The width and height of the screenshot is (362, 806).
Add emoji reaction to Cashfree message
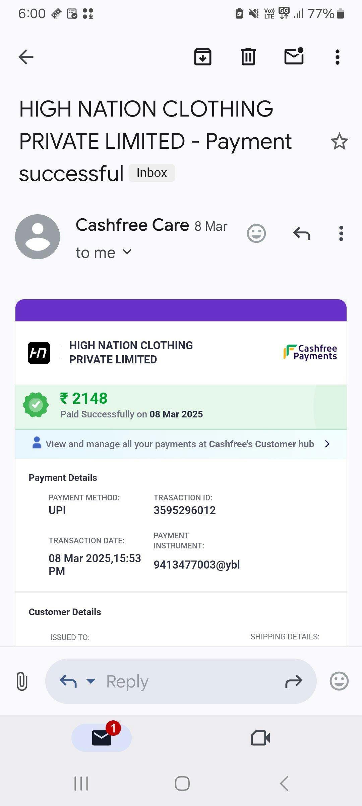[x=256, y=233]
